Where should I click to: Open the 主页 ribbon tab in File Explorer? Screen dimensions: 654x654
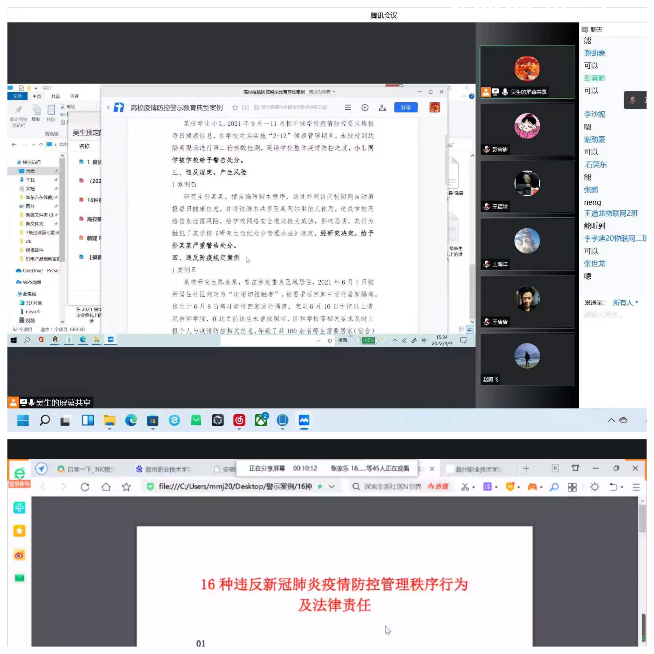(x=37, y=97)
